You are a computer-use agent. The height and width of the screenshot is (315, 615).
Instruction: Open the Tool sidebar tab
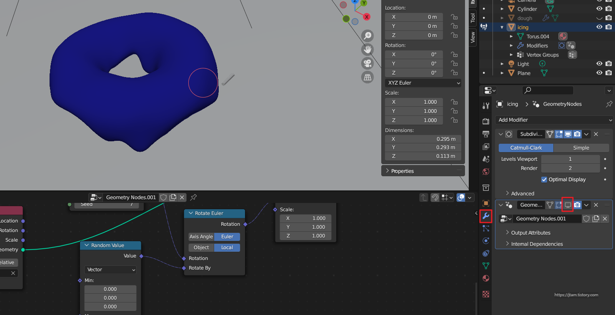click(473, 17)
